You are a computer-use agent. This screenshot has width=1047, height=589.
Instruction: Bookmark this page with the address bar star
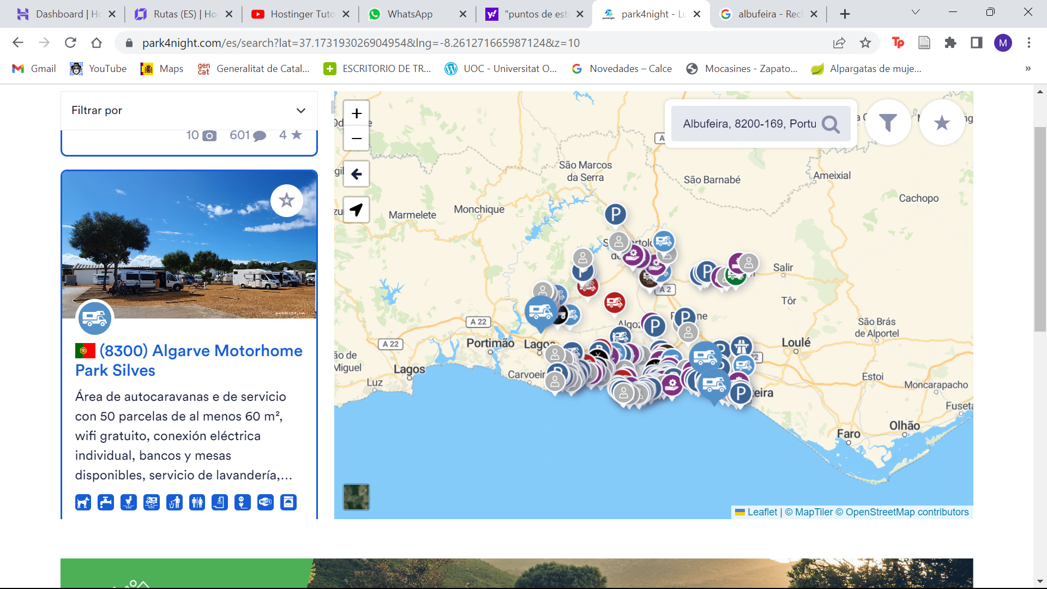(x=865, y=43)
